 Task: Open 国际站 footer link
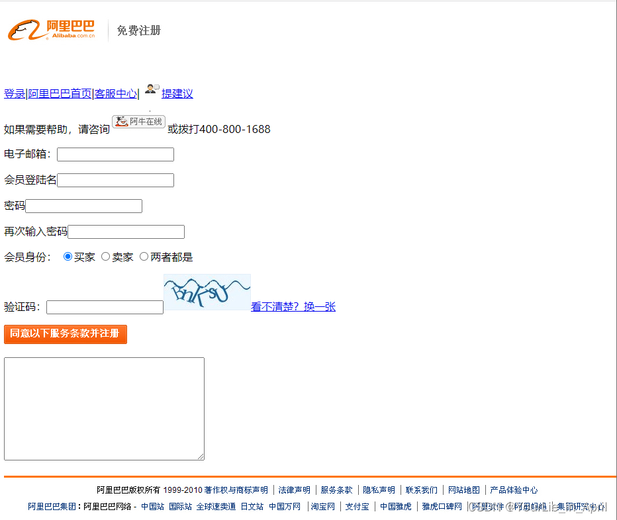coord(180,506)
